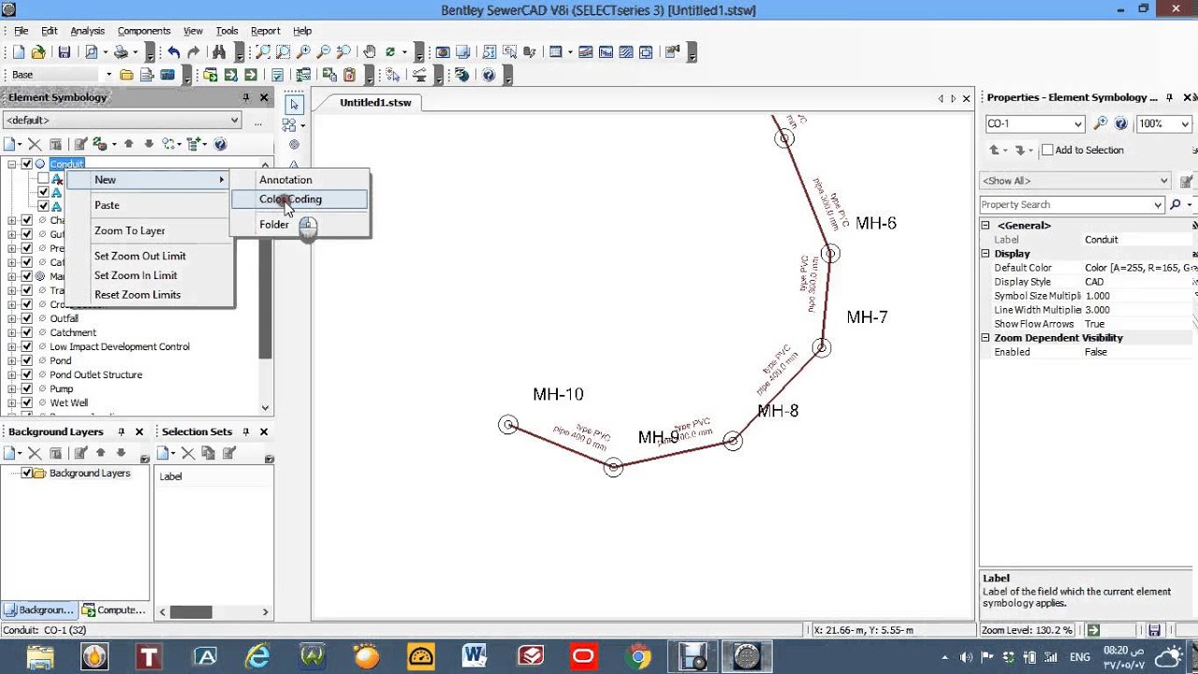Switch to the Untitled1.stsw drawing tab
The height and width of the screenshot is (674, 1198).
click(374, 102)
